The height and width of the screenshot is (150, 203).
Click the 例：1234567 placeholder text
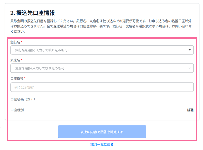pyautogui.click(x=24, y=87)
